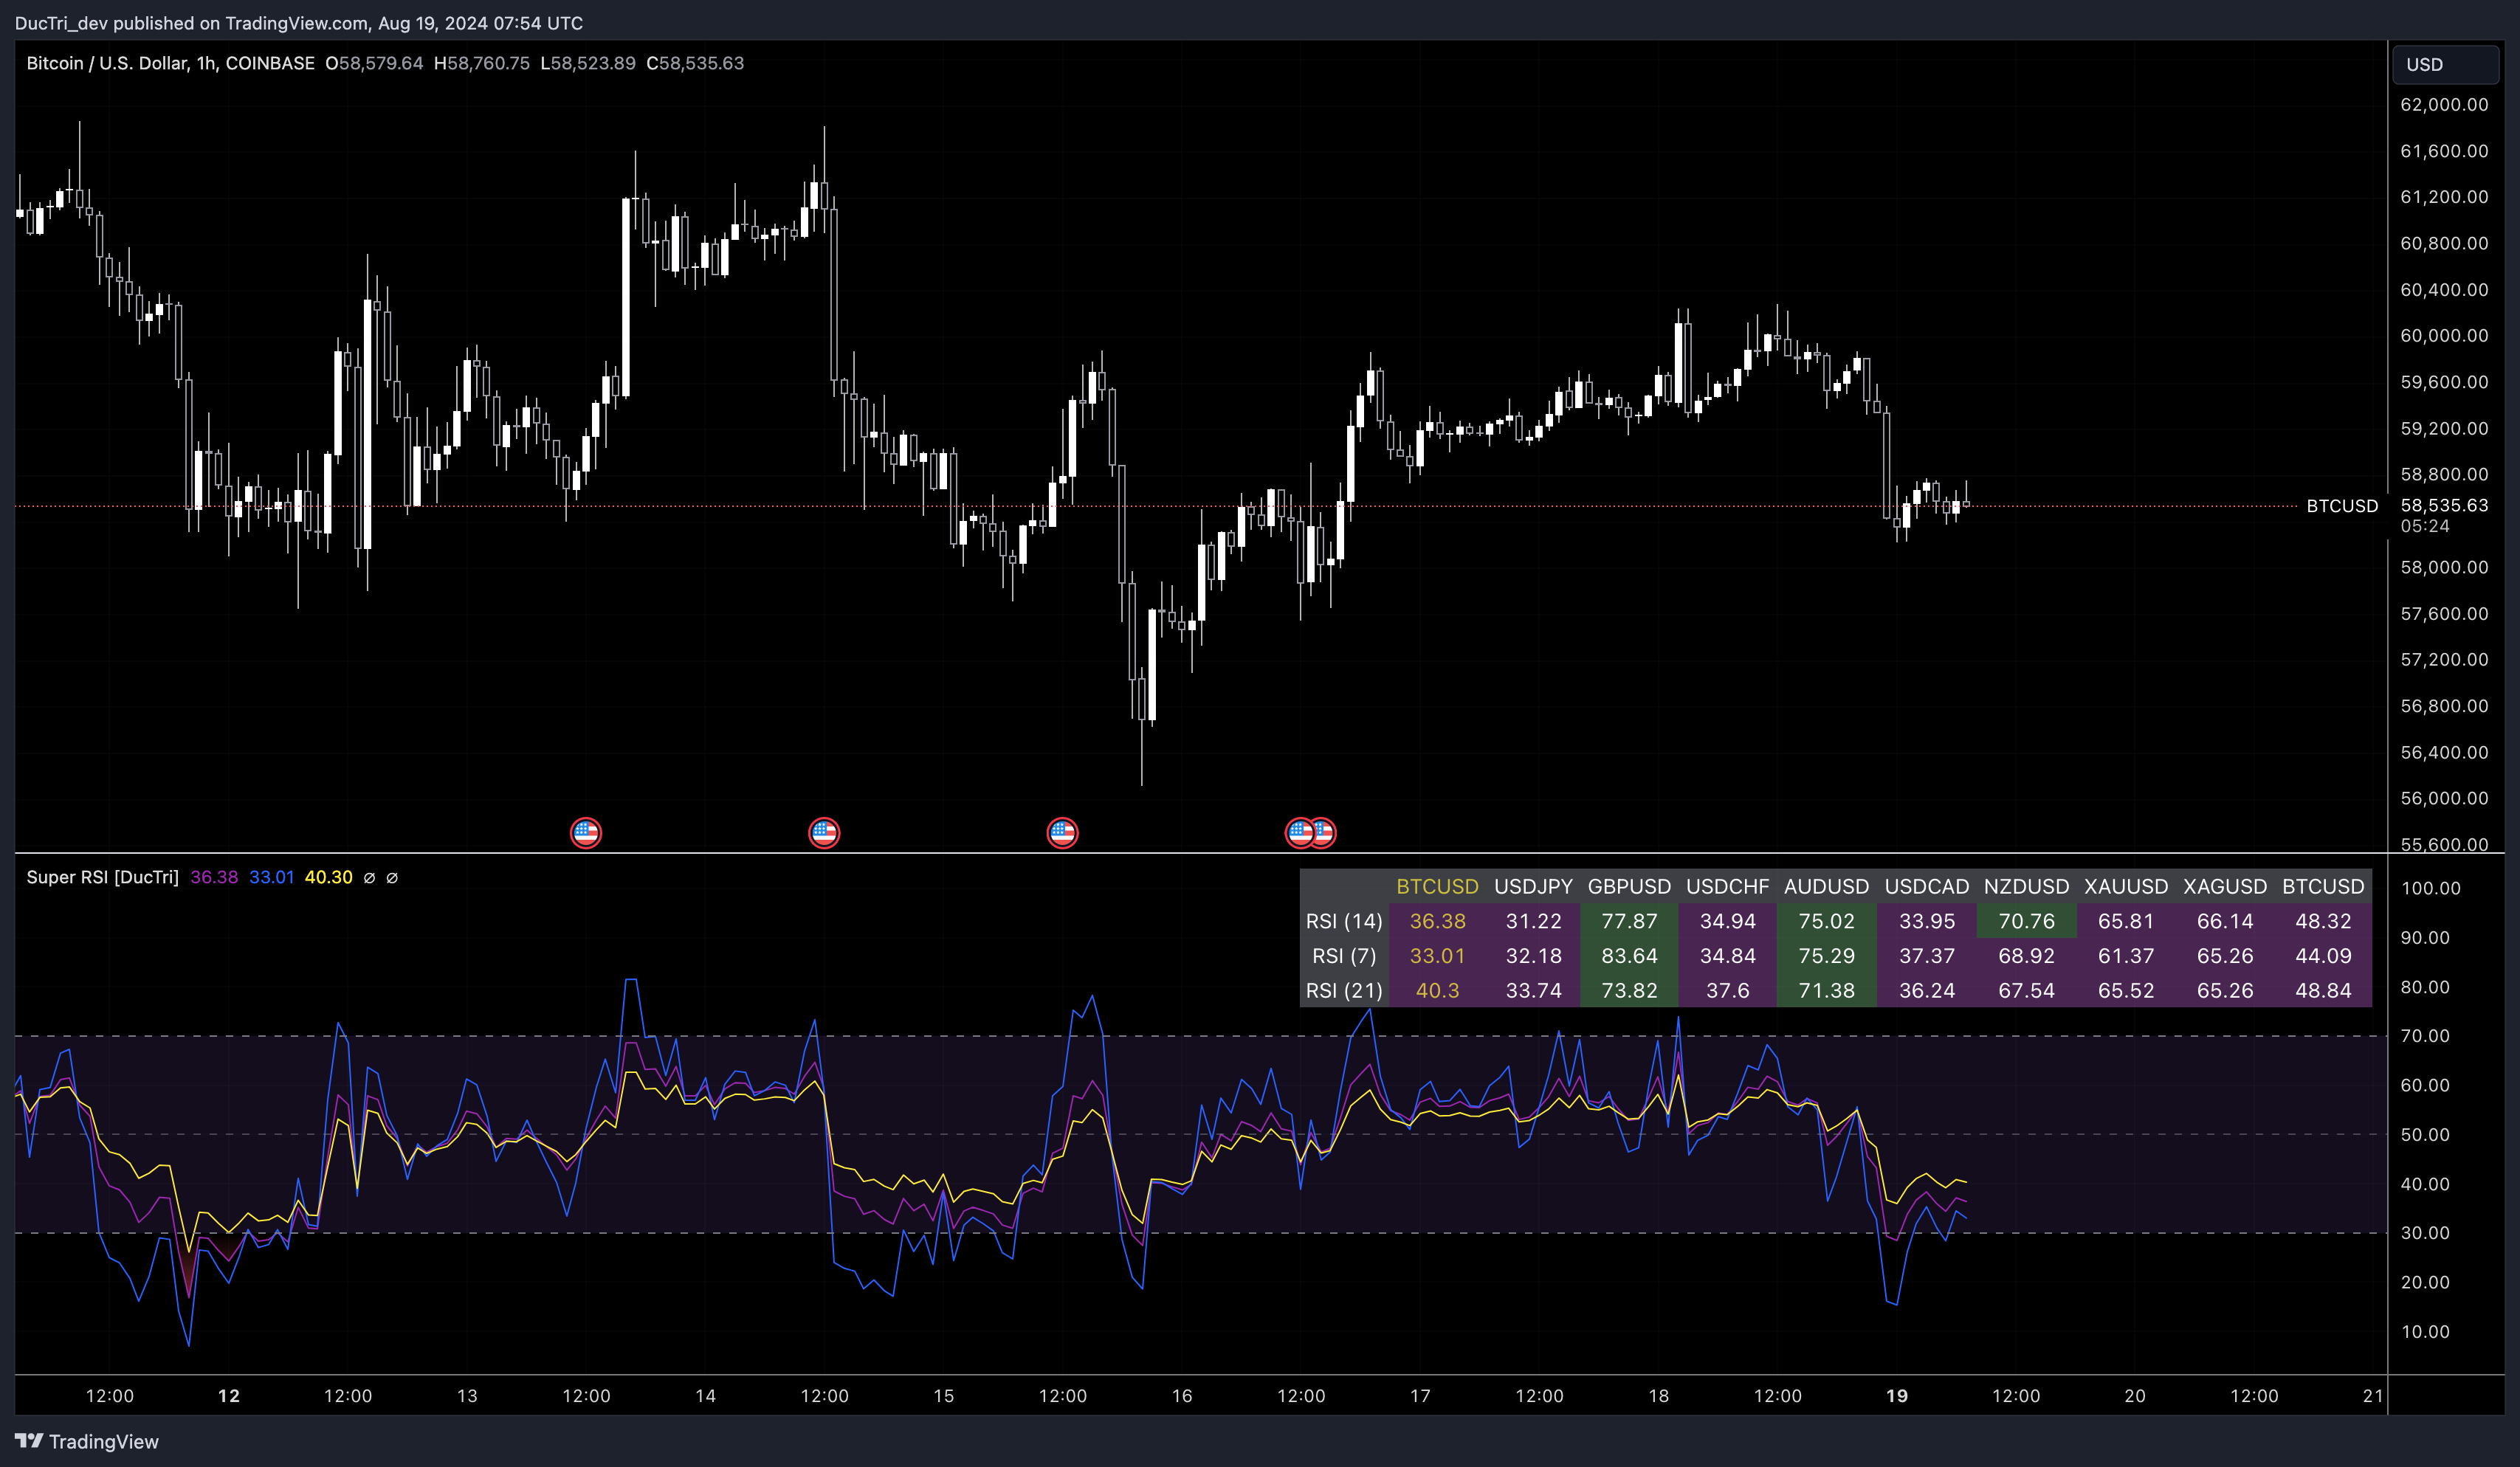Click the USDJPY value 31.22
The height and width of the screenshot is (1467, 2520).
pyautogui.click(x=1533, y=921)
